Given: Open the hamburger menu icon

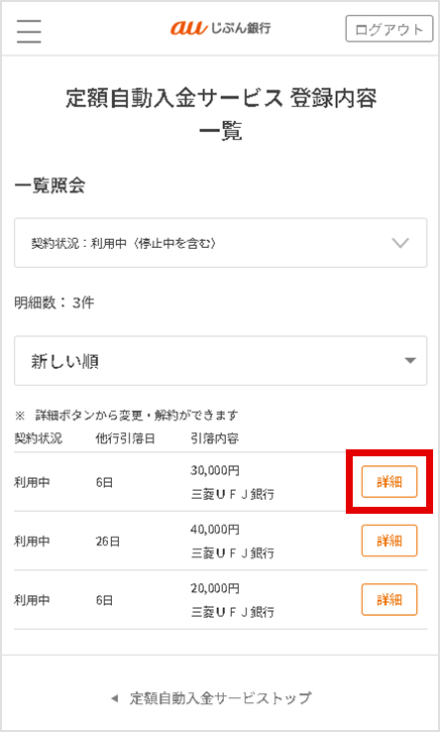Looking at the screenshot, I should (29, 31).
